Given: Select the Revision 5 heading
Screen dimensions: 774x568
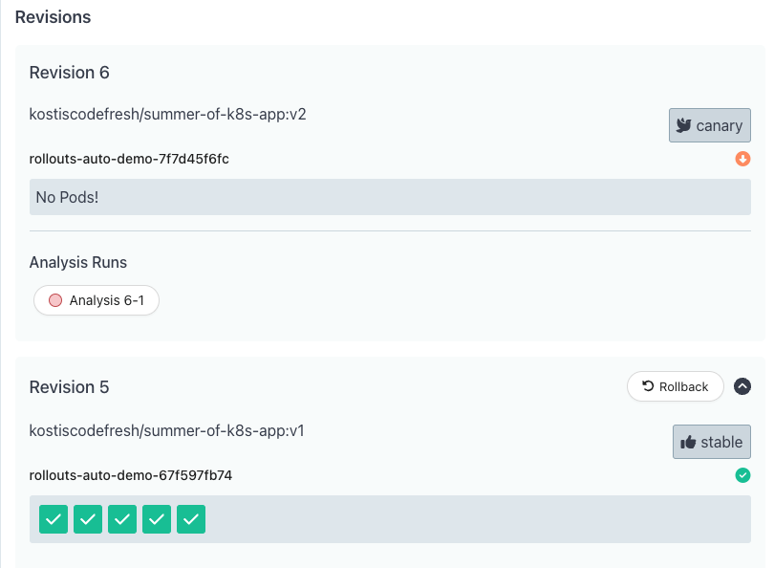Looking at the screenshot, I should [70, 387].
